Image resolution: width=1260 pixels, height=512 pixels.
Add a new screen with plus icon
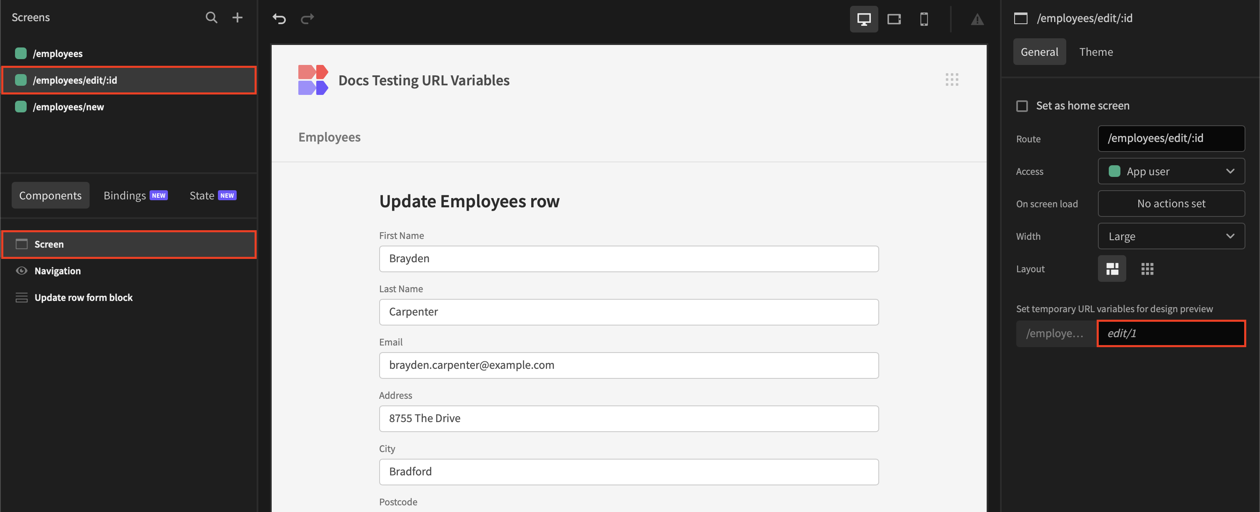coord(237,17)
